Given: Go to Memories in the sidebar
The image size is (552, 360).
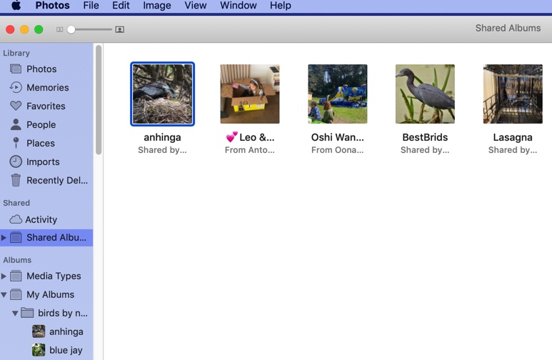Looking at the screenshot, I should point(48,87).
